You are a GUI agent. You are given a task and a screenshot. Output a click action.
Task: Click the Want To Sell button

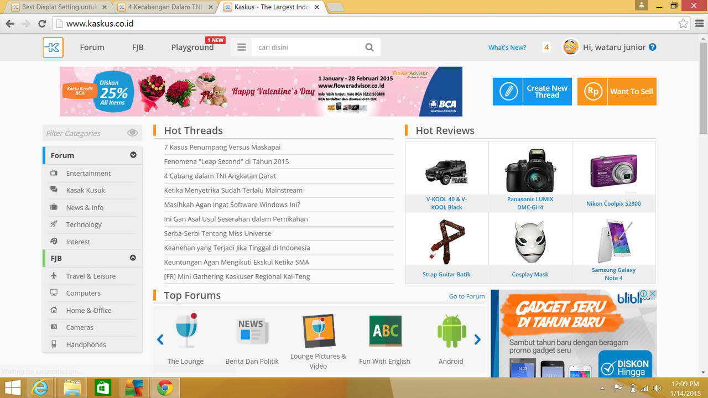pyautogui.click(x=617, y=91)
